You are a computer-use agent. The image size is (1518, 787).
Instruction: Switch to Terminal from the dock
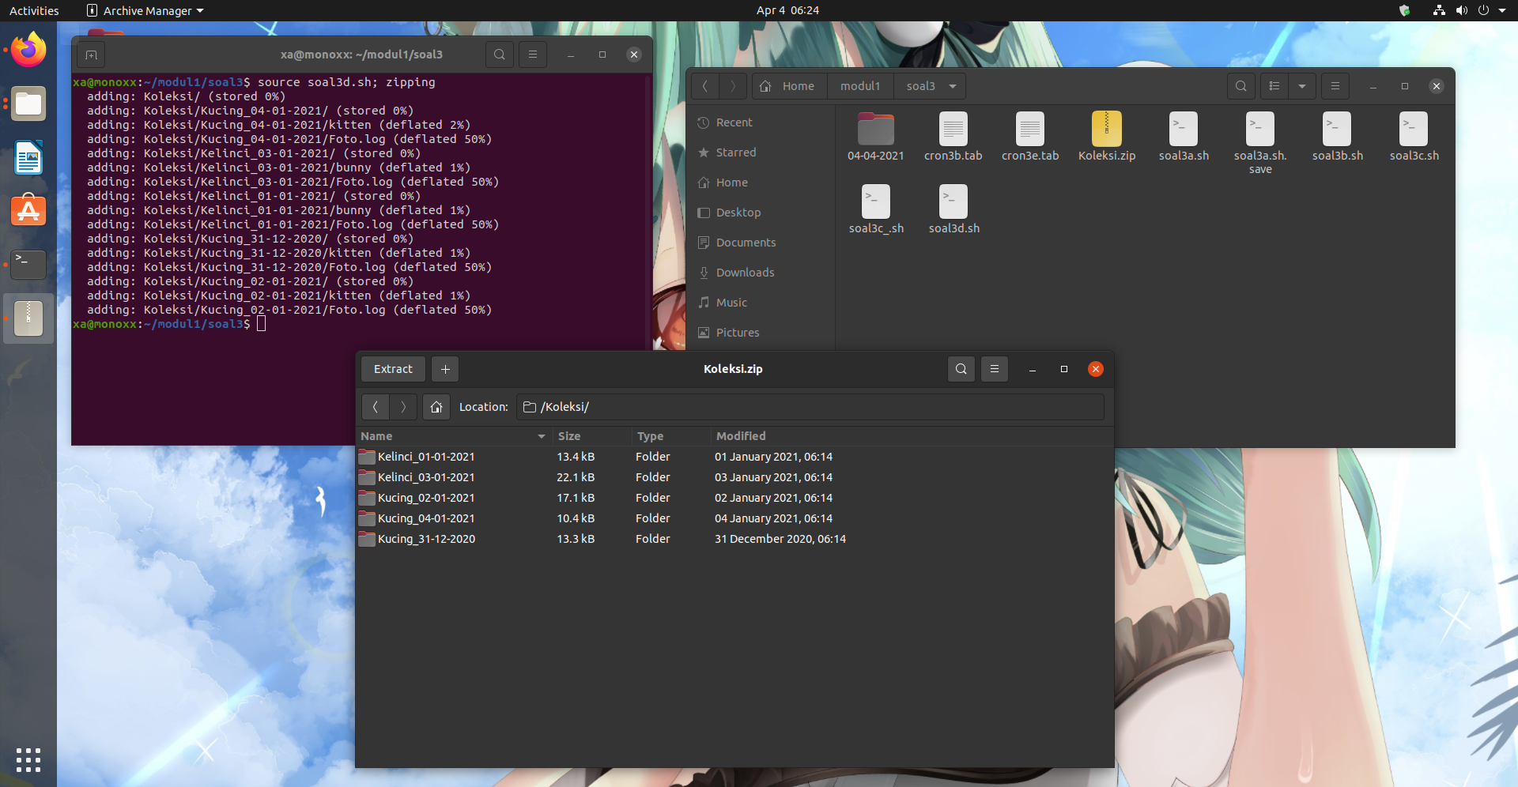click(28, 265)
